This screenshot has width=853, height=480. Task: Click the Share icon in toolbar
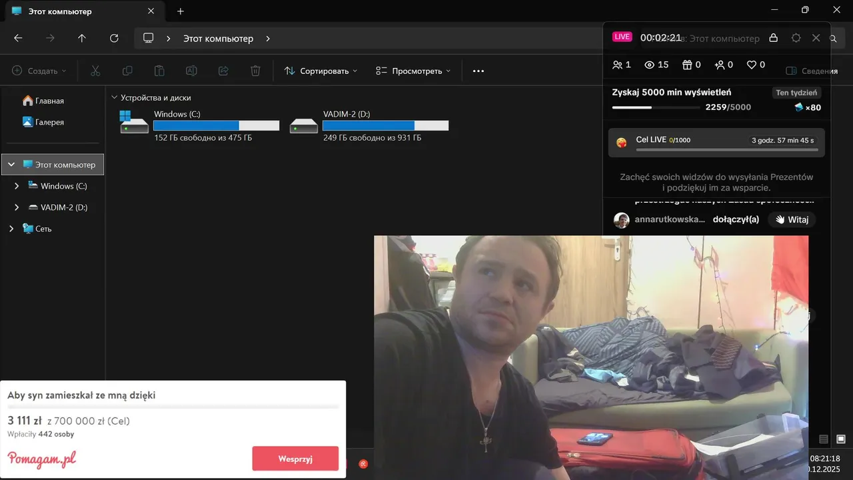tap(223, 71)
